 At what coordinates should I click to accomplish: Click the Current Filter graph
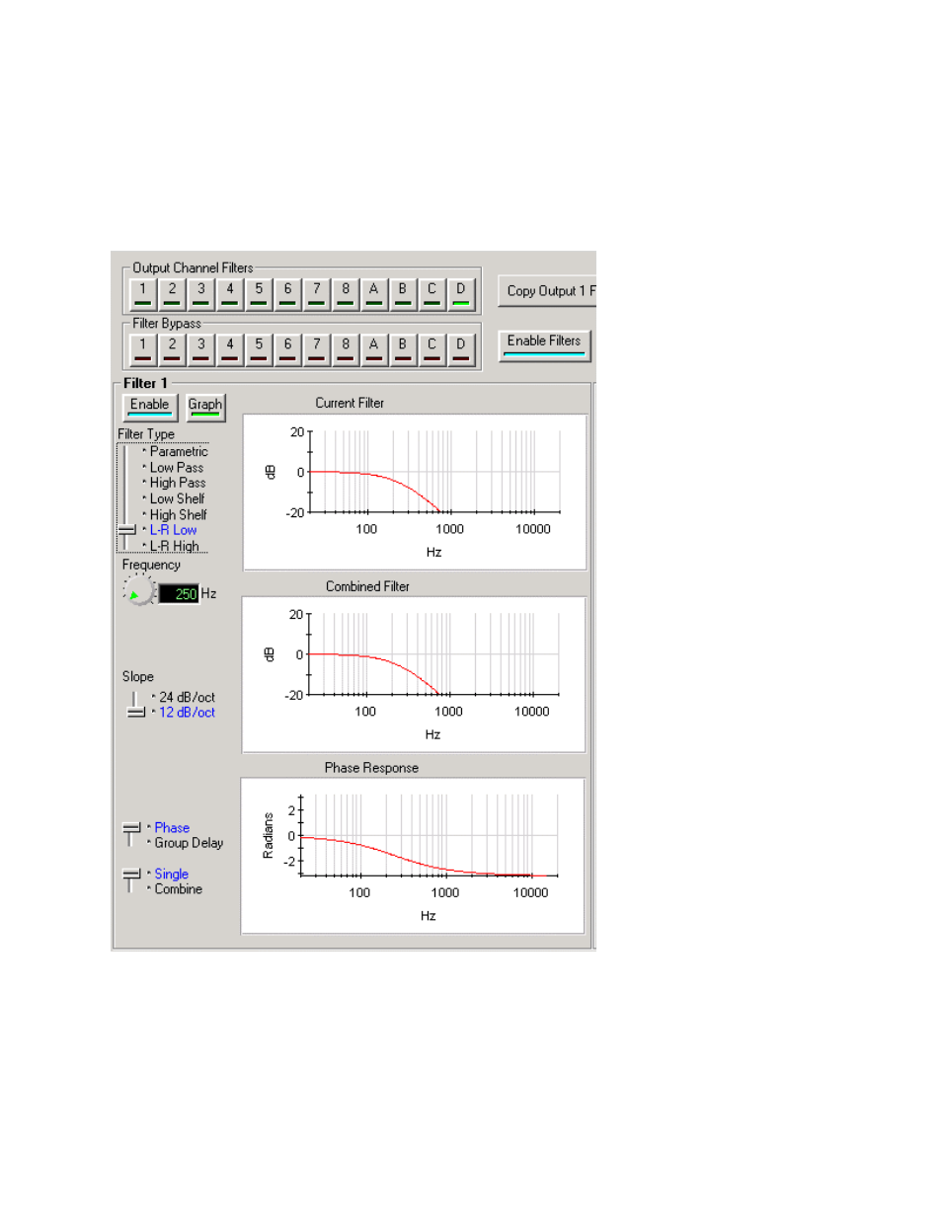point(415,493)
